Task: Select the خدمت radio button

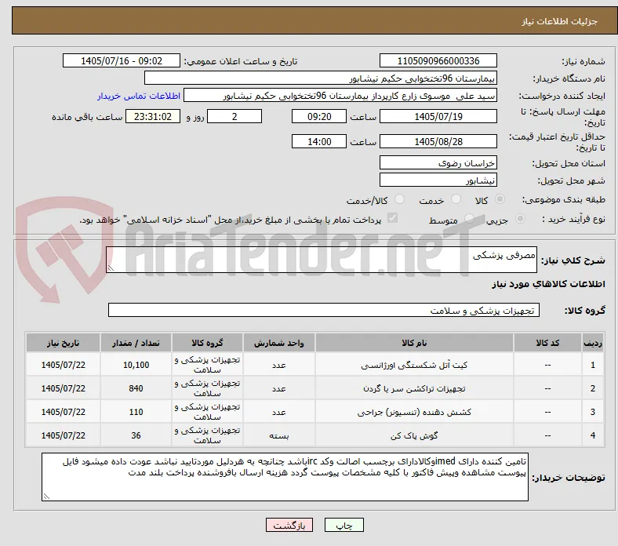Action: [456, 199]
